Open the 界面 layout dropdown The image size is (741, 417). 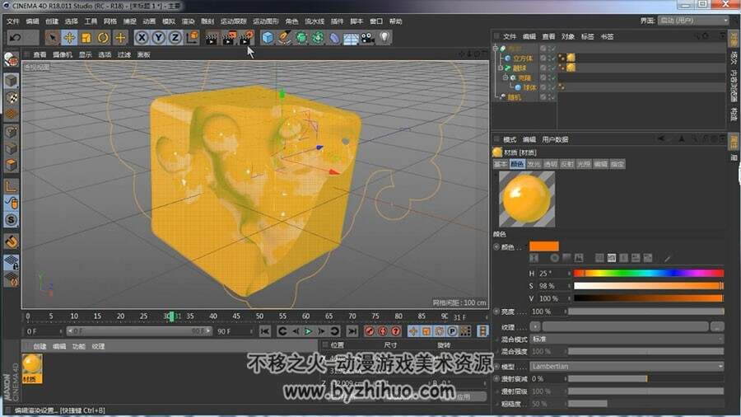(x=693, y=21)
